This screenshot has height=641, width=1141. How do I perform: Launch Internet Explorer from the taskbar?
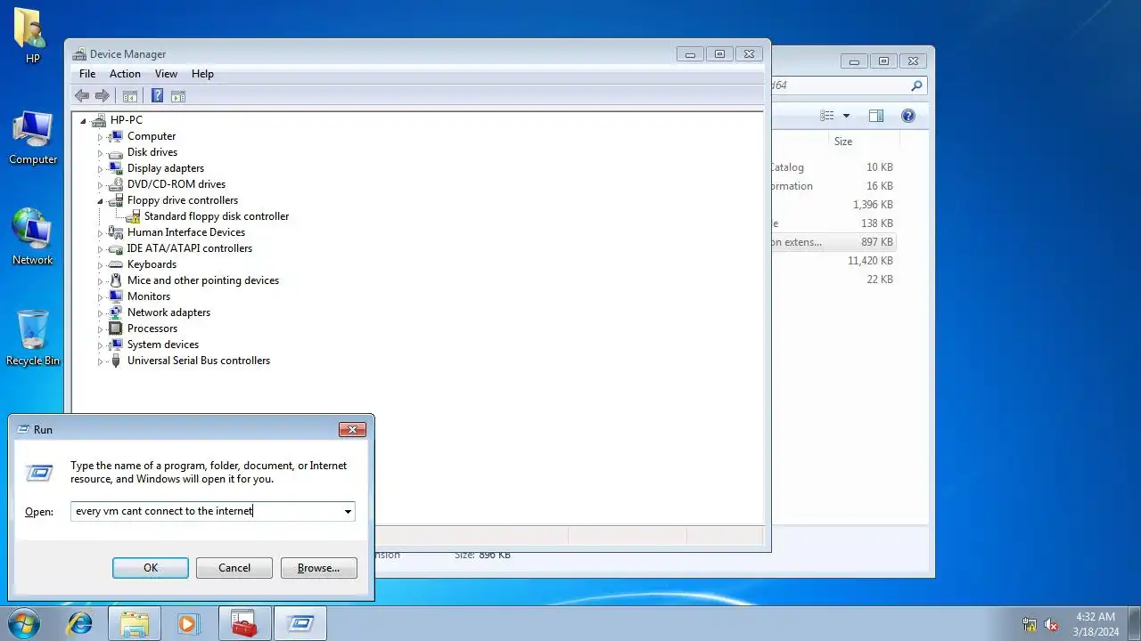click(x=80, y=623)
